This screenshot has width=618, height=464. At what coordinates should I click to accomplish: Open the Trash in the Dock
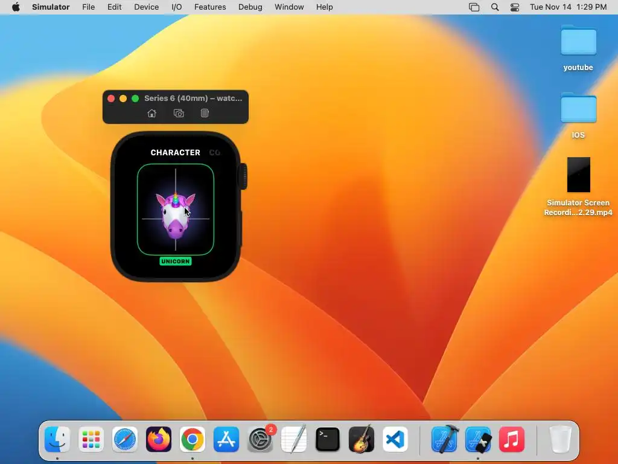point(560,439)
